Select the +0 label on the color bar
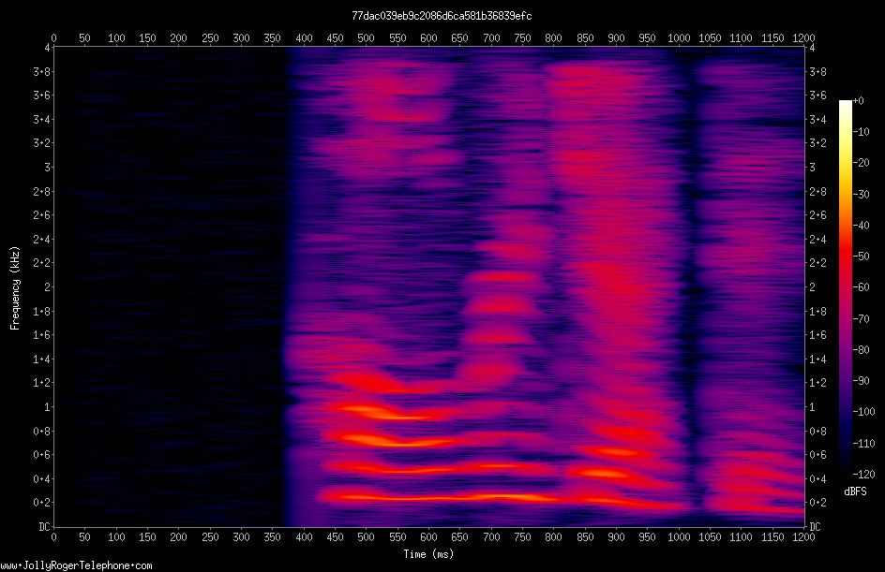 [x=858, y=101]
